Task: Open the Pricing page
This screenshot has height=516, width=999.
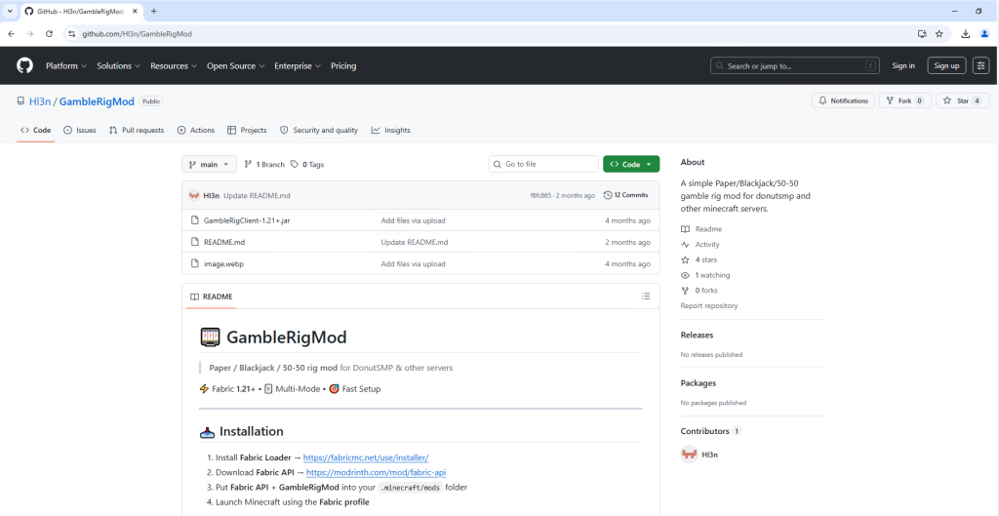Action: pyautogui.click(x=343, y=65)
